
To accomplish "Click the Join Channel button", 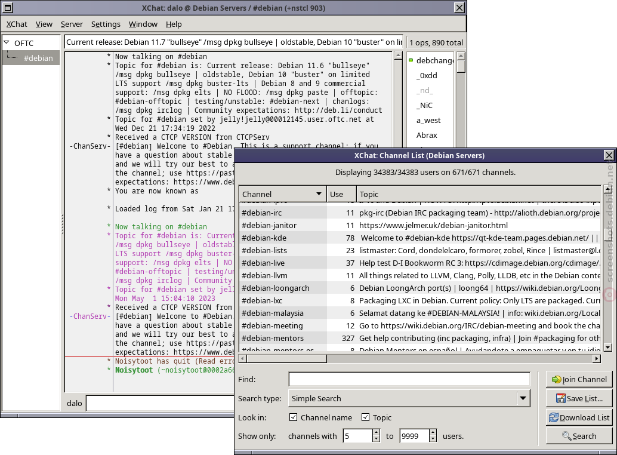I will [x=579, y=379].
